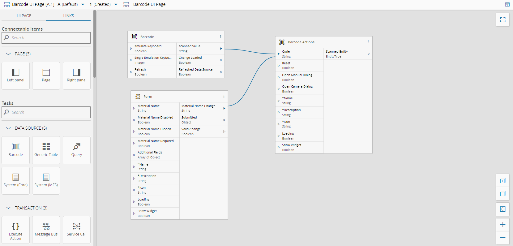Open the 1 (Created) revision dropdown
Viewport: 513px width, 246px height.
coord(116,5)
